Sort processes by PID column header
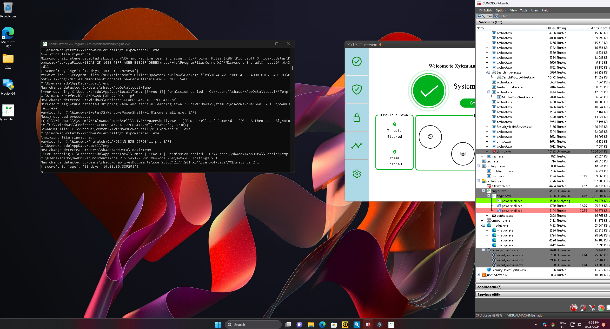The height and width of the screenshot is (329, 610). pyautogui.click(x=549, y=28)
